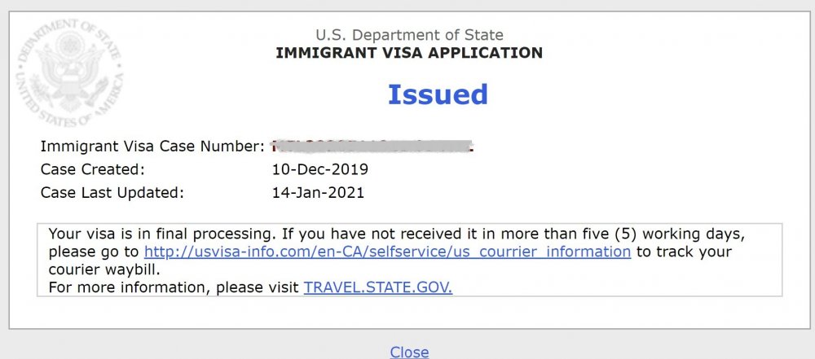Click the Department of State seal
815x359 pixels.
tap(71, 72)
